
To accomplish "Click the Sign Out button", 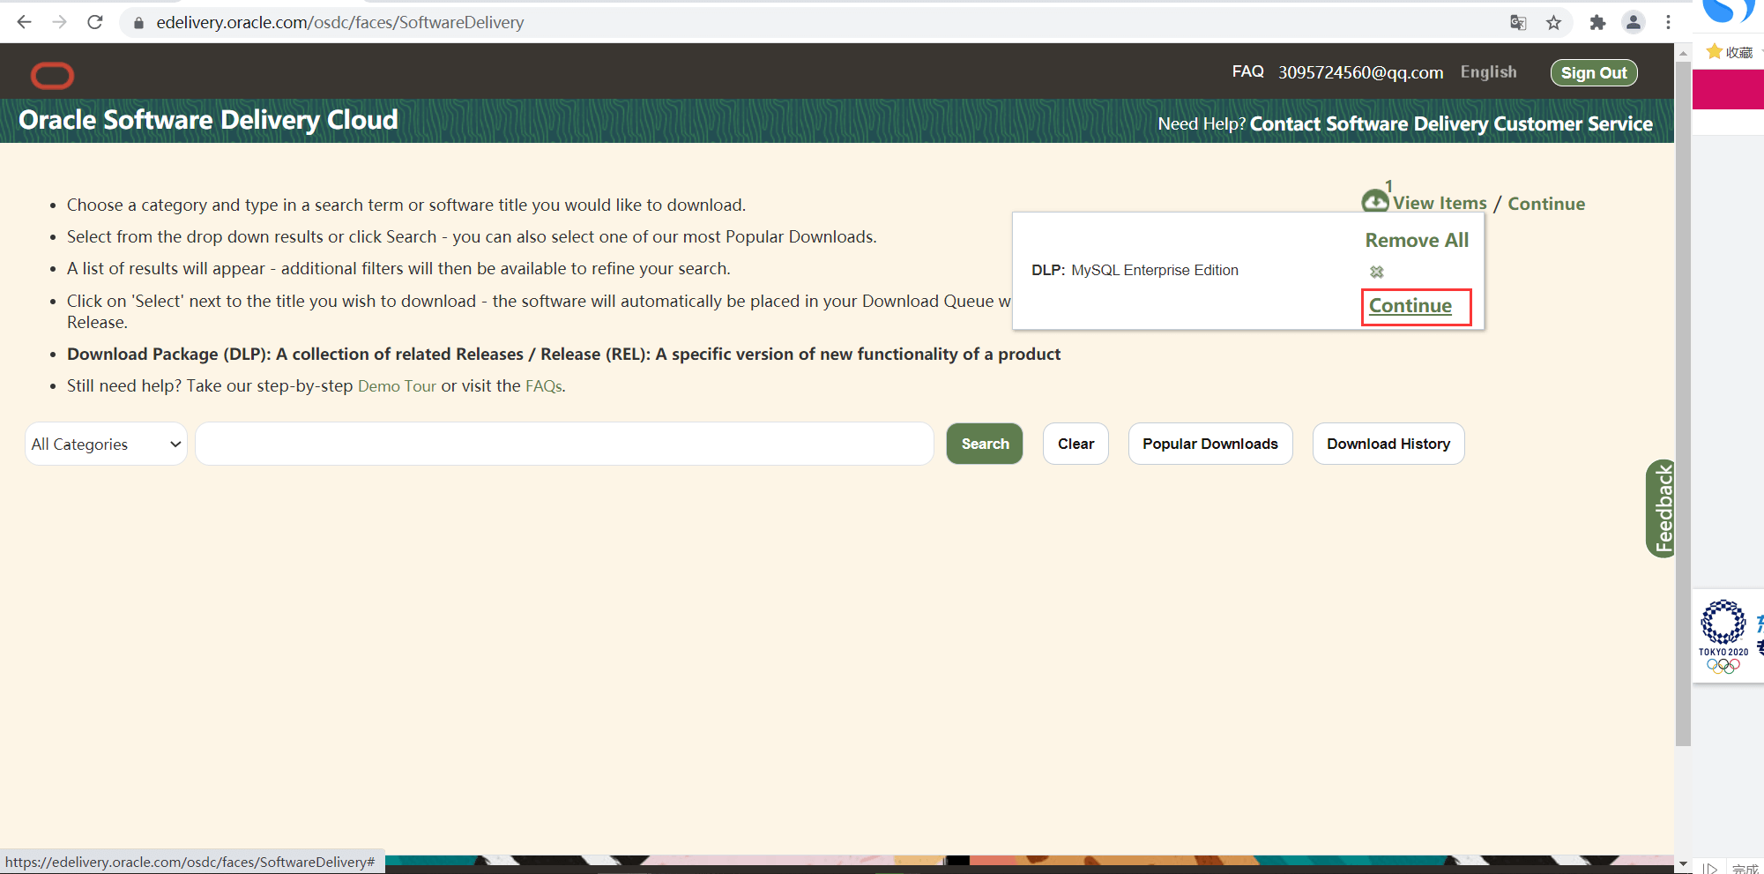I will (1594, 73).
